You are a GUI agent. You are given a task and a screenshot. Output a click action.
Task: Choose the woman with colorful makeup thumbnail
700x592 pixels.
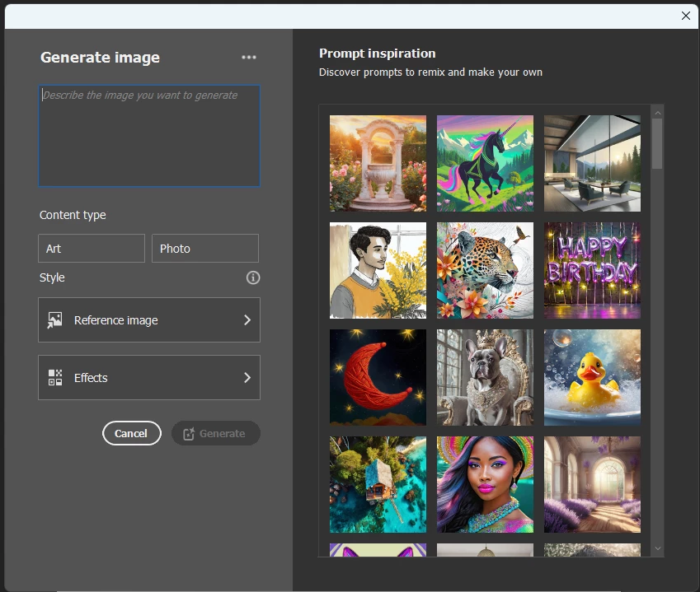(485, 484)
